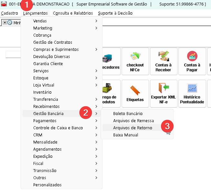Expand the Serviços submenu

(62, 71)
